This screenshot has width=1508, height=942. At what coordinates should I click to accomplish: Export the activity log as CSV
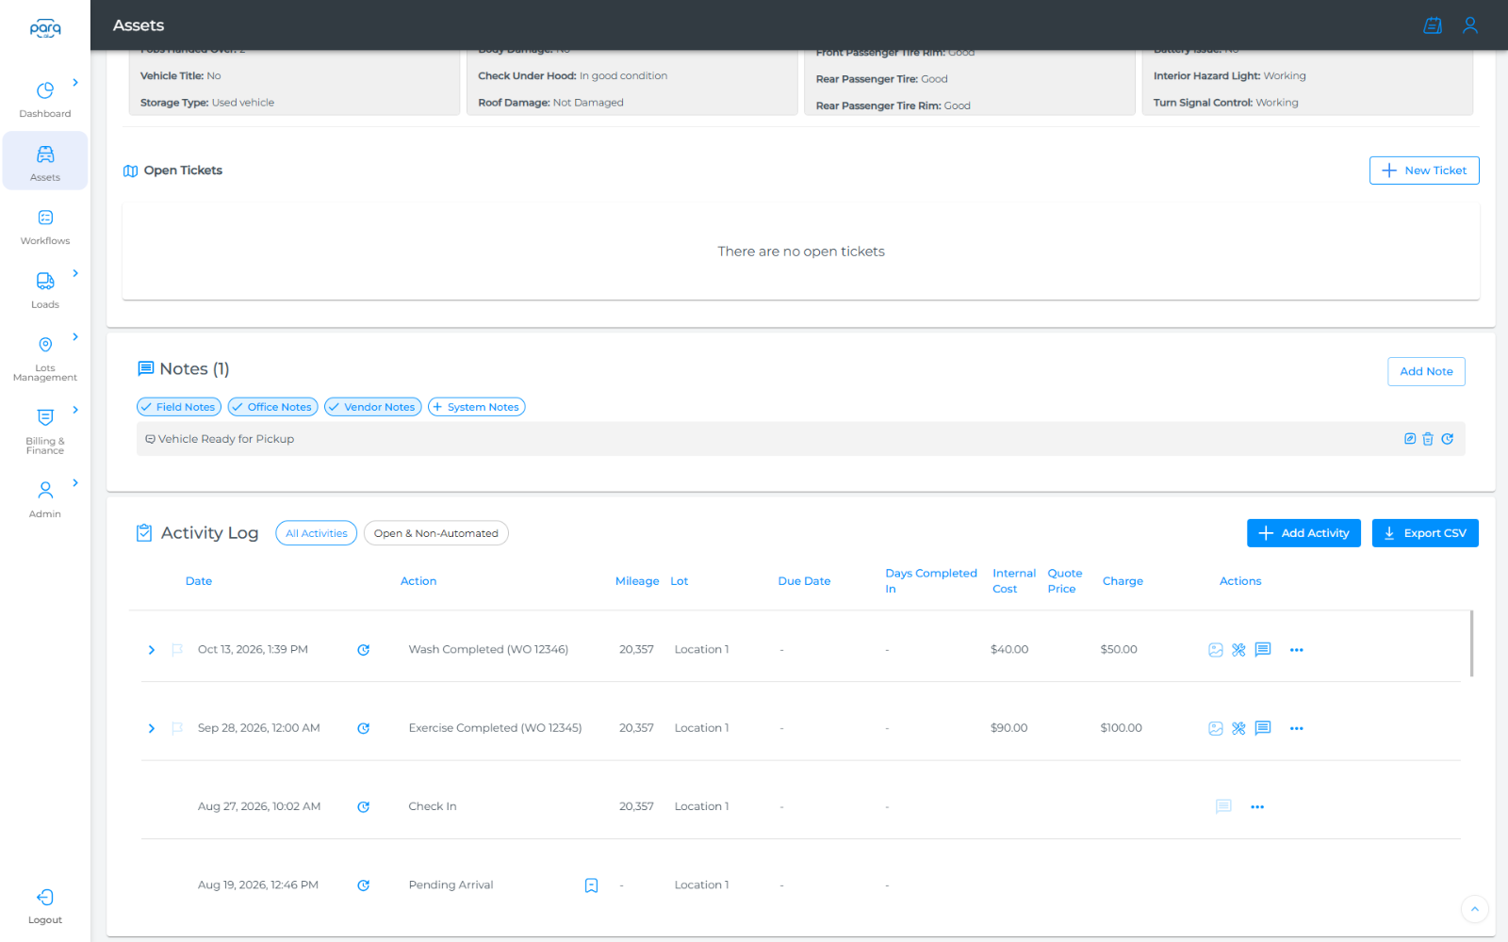pos(1425,533)
